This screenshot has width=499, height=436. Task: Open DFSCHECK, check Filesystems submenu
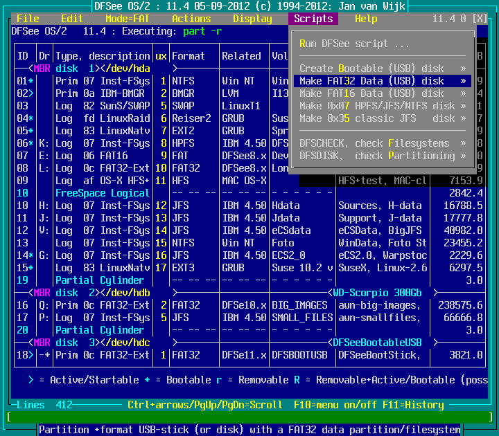382,143
